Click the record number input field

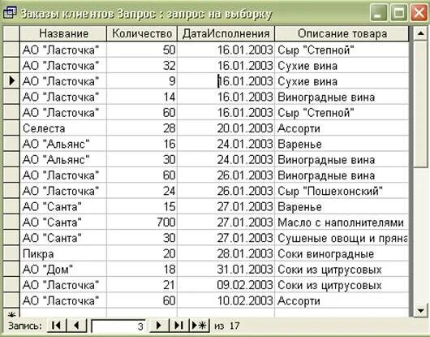pyautogui.click(x=118, y=326)
